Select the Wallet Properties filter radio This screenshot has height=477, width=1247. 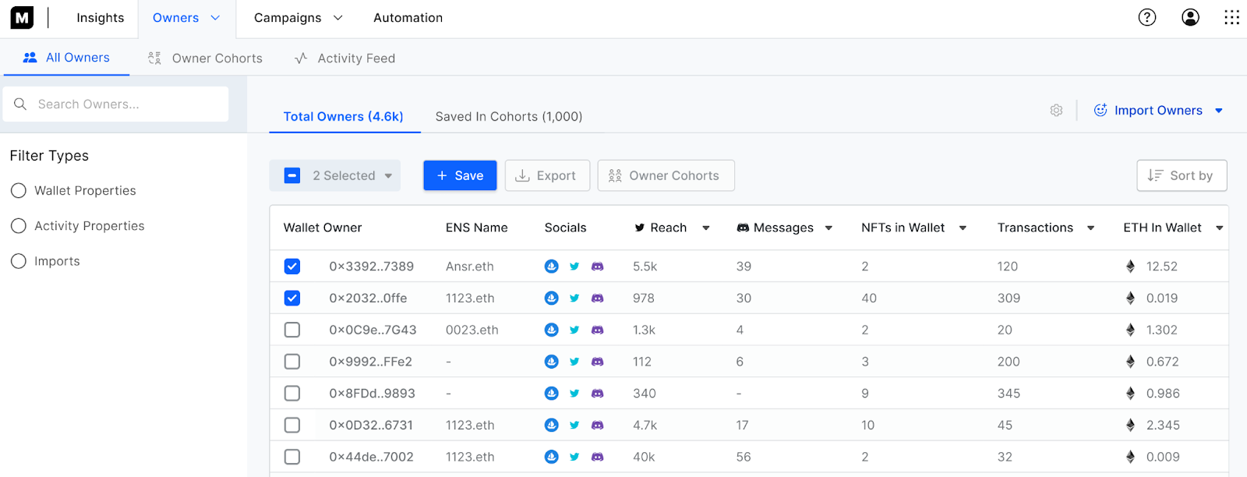[x=19, y=191]
